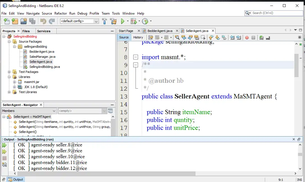Screen dimensions: 305x182
Task: Open the Run Project dropdown arrow
Action: tap(128, 21)
